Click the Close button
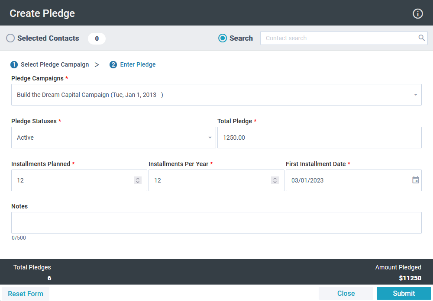Image resolution: width=433 pixels, height=301 pixels. [x=346, y=293]
